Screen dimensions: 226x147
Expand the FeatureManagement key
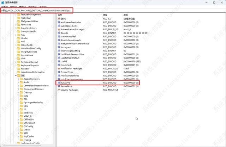pos(16,14)
